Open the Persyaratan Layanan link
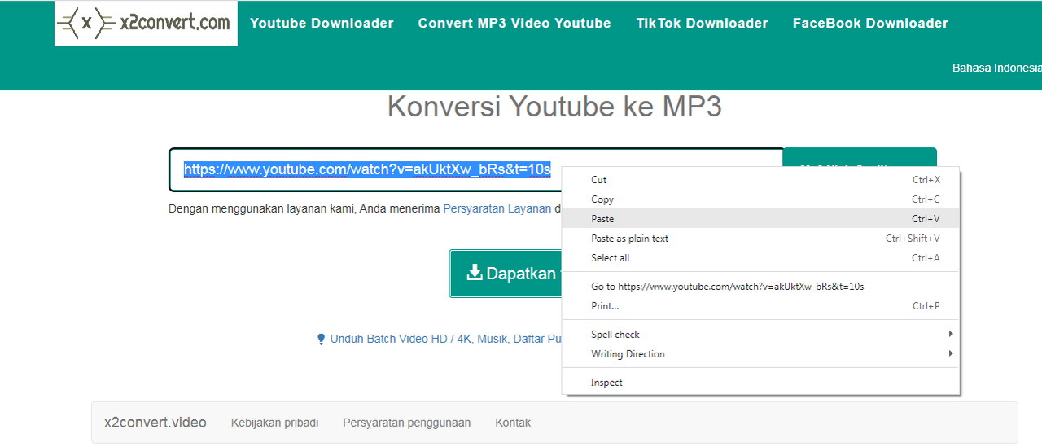 [497, 208]
